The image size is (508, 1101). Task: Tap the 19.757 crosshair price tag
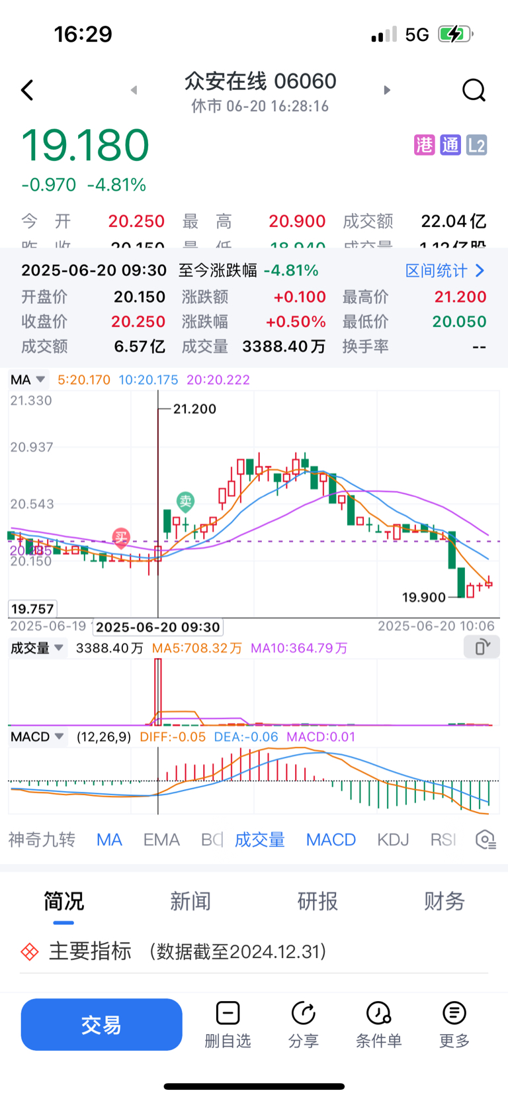click(32, 609)
